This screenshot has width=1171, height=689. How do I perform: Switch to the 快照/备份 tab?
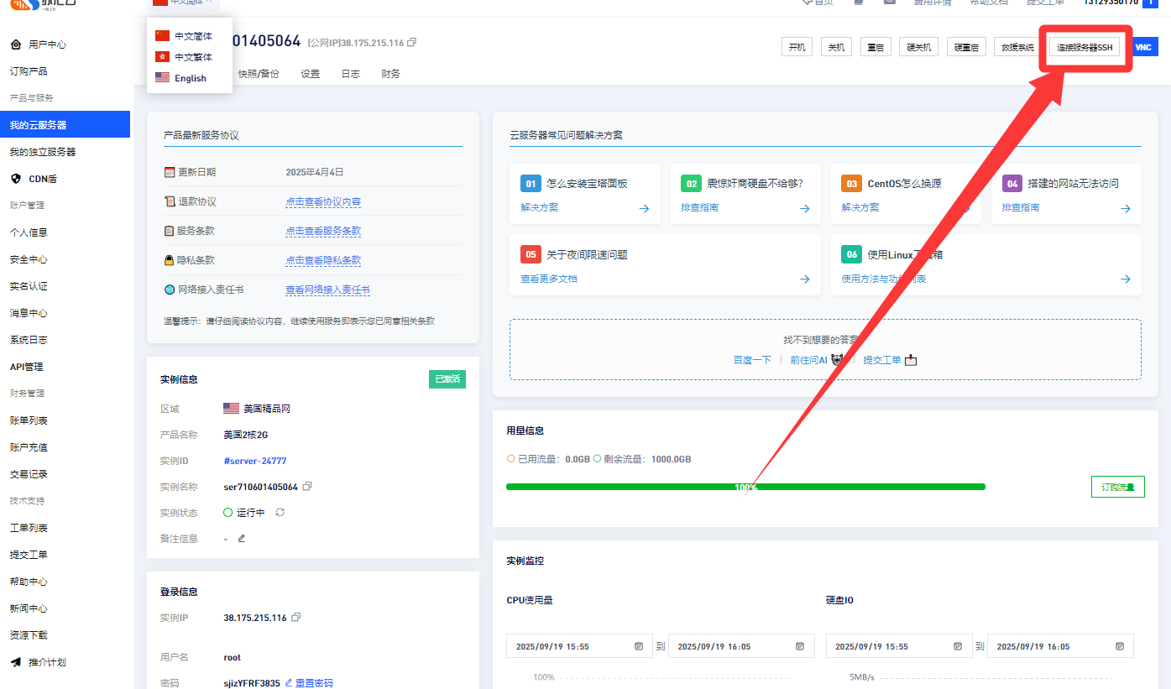point(259,74)
